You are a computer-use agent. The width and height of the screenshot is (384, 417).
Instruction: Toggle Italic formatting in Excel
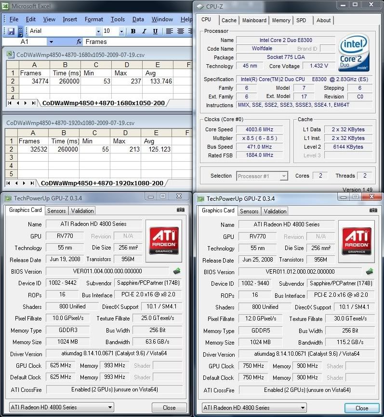[144, 31]
